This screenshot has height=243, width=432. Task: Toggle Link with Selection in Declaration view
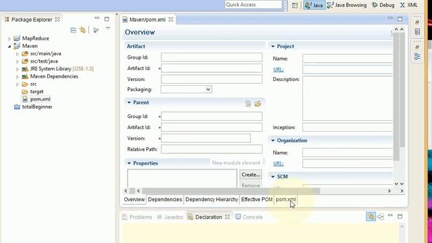pos(371,217)
